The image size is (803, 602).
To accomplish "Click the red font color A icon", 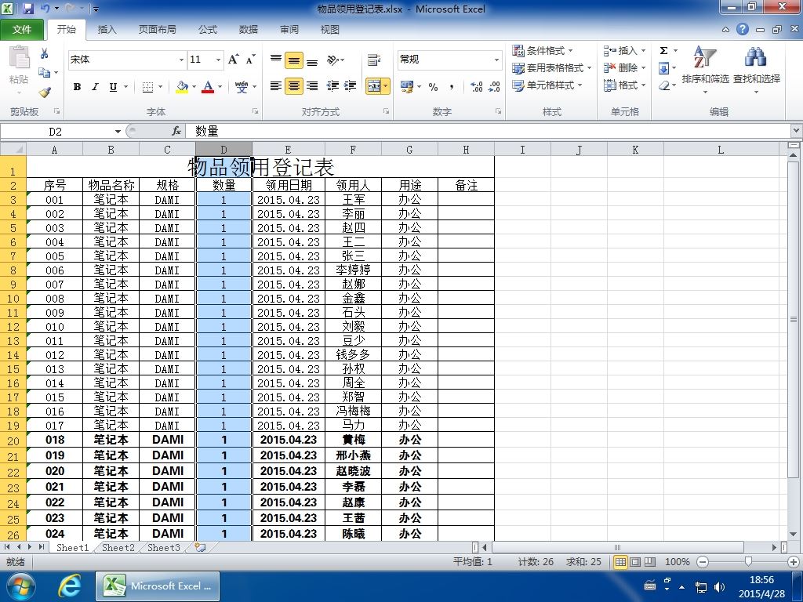I will click(x=207, y=87).
